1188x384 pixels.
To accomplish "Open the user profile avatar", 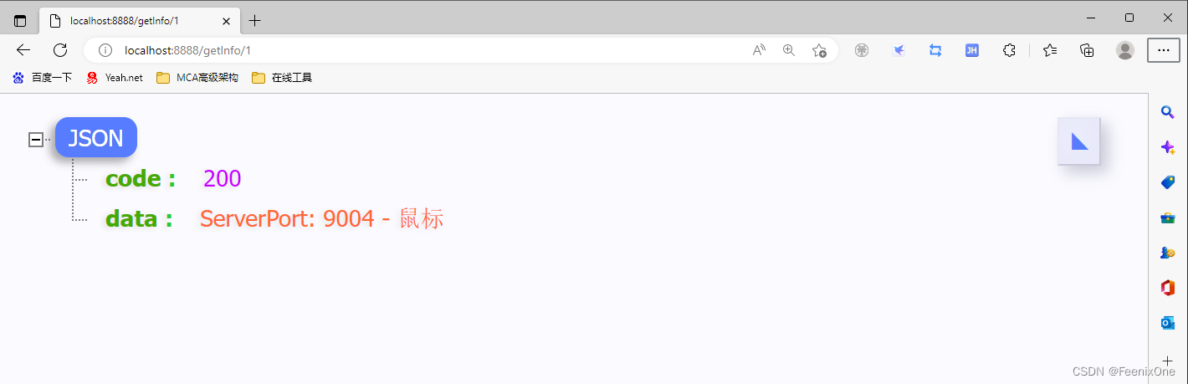I will click(1125, 50).
